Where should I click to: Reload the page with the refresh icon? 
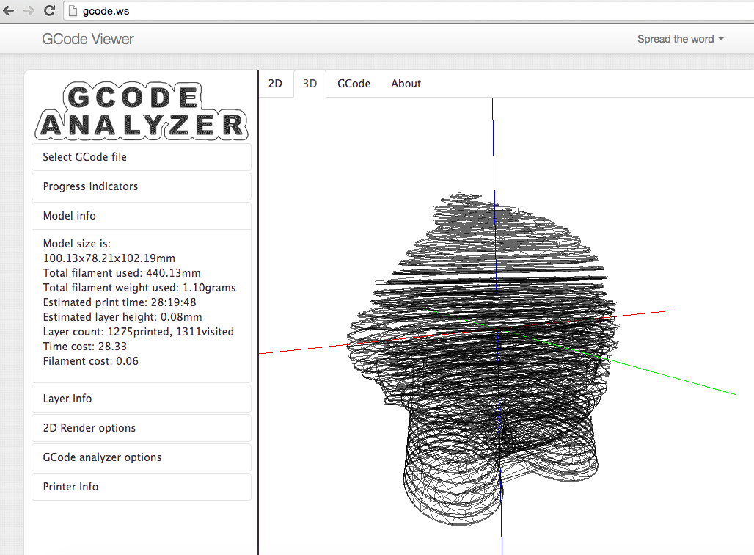coord(49,11)
